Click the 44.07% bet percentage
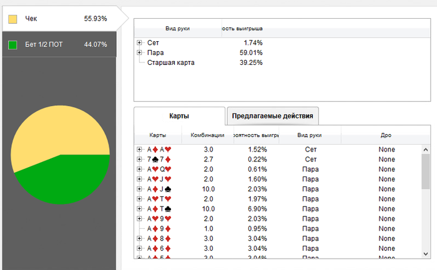This screenshot has height=270, width=437. pos(96,44)
